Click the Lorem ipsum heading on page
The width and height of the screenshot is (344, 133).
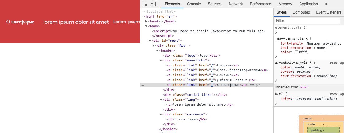pos(127,22)
